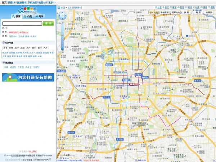Switch to the 驾车 driving tab
The width and height of the screenshot is (216, 162).
pyautogui.click(x=39, y=17)
